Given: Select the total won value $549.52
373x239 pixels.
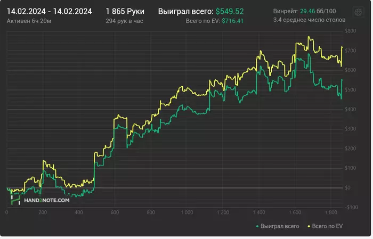Looking at the screenshot, I should click(230, 11).
